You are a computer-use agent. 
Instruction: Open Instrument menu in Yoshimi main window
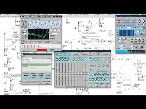(x=123, y=18)
